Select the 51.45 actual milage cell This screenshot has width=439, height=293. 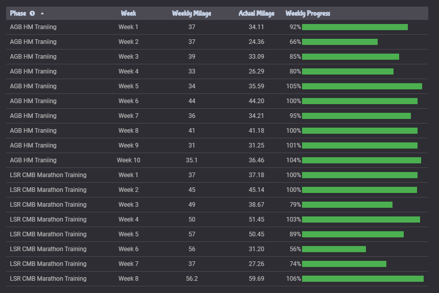256,219
